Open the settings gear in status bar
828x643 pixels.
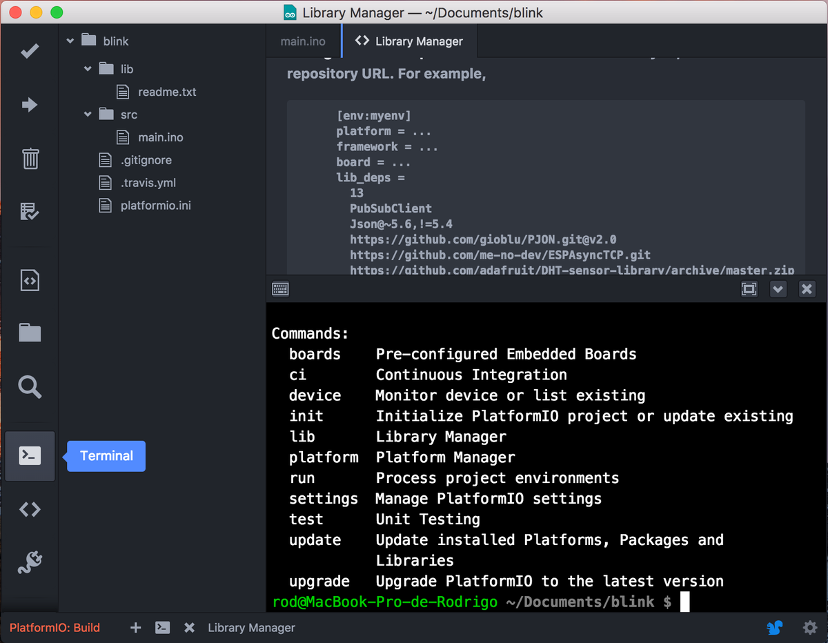point(809,628)
